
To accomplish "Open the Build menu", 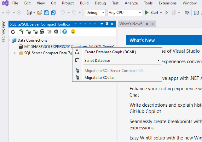I will tap(84, 3).
